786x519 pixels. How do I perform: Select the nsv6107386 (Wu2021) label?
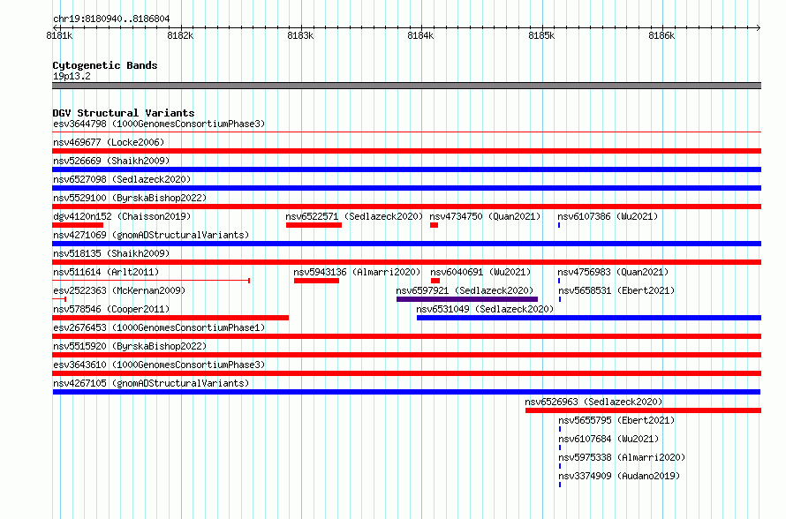click(608, 216)
